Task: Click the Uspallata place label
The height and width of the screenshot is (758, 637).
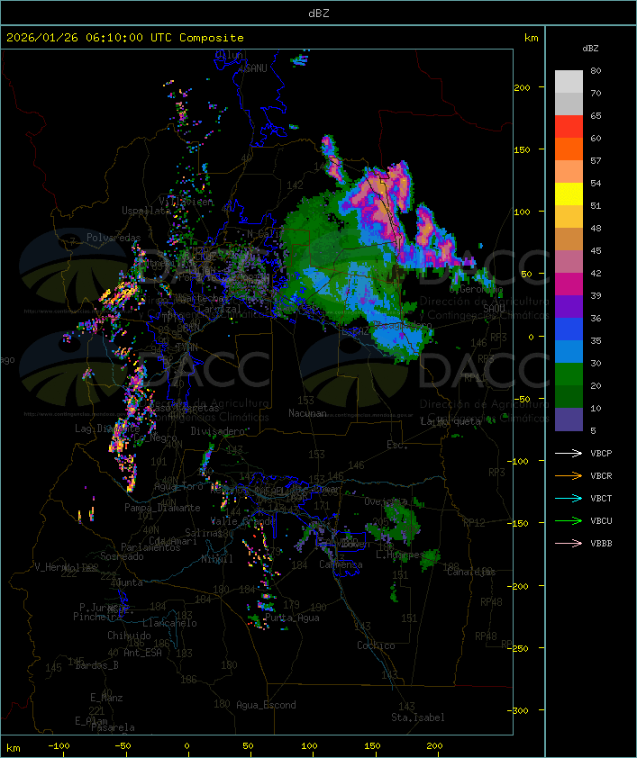Action: pos(146,211)
